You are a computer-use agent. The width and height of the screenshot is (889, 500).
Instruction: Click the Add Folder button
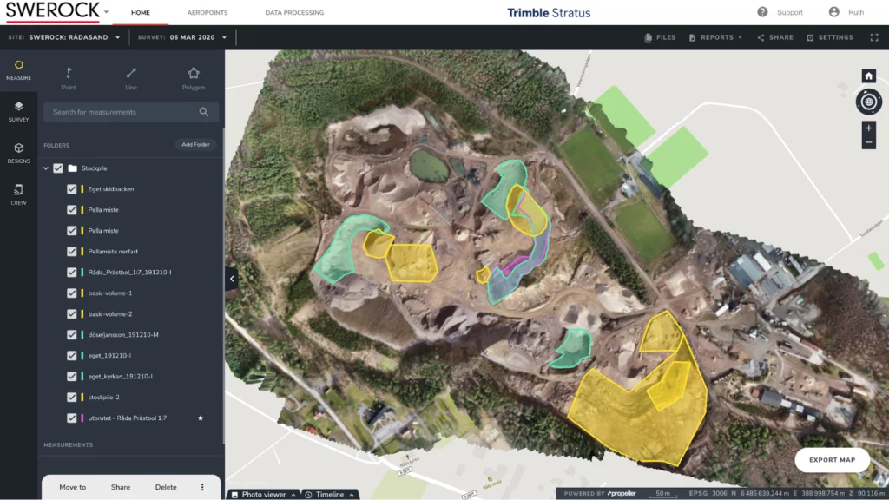[x=195, y=145]
